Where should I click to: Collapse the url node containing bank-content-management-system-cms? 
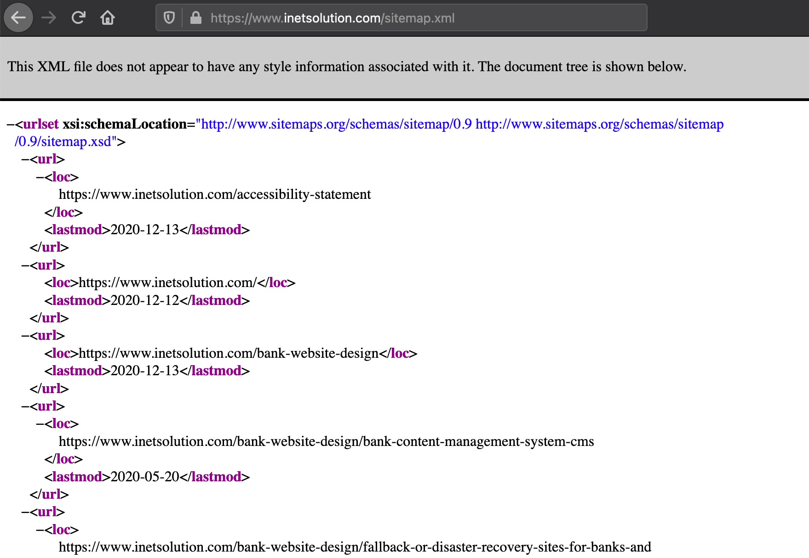click(25, 406)
